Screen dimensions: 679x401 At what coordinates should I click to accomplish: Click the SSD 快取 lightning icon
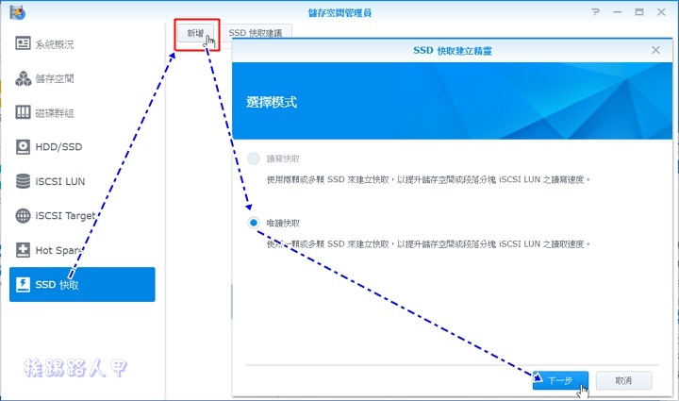(23, 285)
